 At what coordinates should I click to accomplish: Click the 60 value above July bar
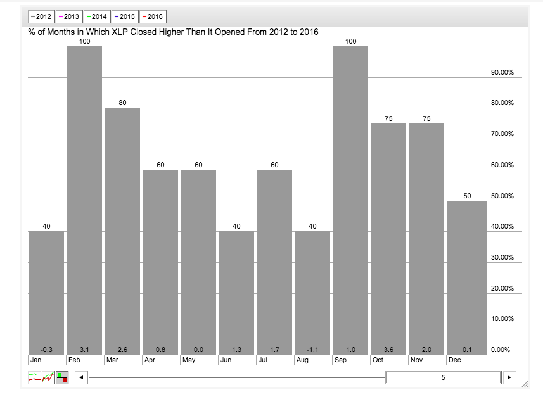coord(274,165)
